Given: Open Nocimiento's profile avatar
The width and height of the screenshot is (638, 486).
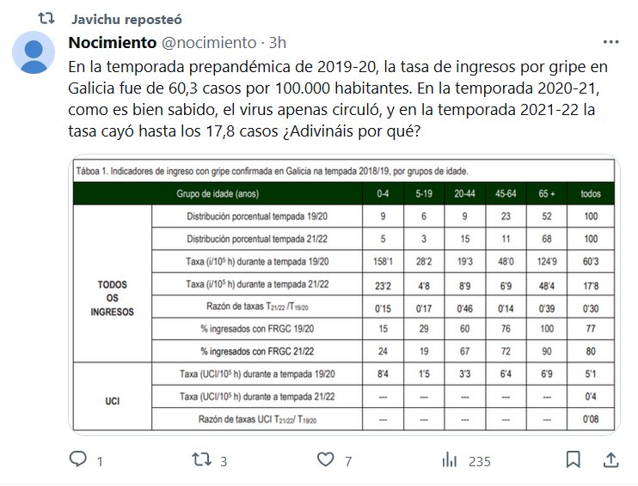Looking at the screenshot, I should pyautogui.click(x=34, y=53).
